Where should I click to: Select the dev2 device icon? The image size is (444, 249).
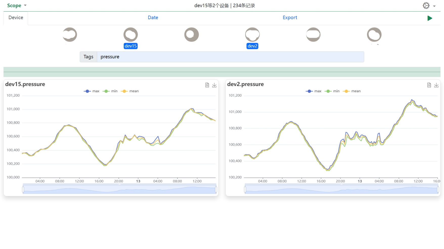[252, 35]
